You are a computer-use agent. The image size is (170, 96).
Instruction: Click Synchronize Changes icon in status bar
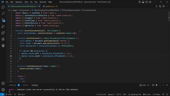pos(15,94)
